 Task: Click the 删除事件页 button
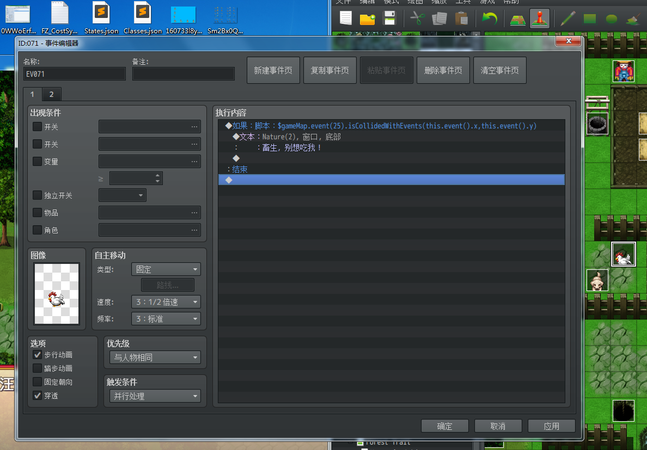[x=443, y=71]
